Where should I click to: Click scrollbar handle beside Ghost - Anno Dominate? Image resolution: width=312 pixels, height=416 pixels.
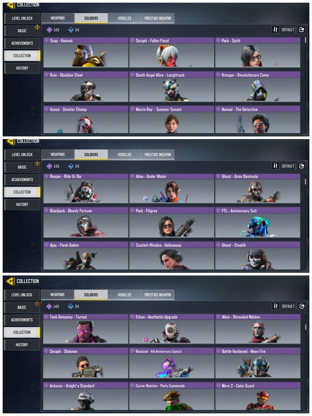tap(305, 182)
